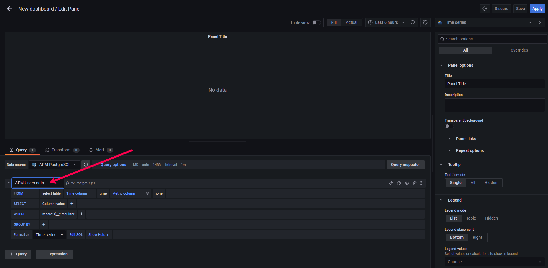Click the pencil icon to rename query
548x268 pixels.
click(391, 183)
